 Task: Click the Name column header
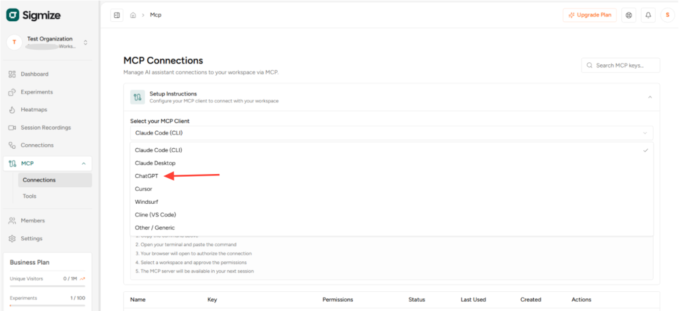point(138,300)
